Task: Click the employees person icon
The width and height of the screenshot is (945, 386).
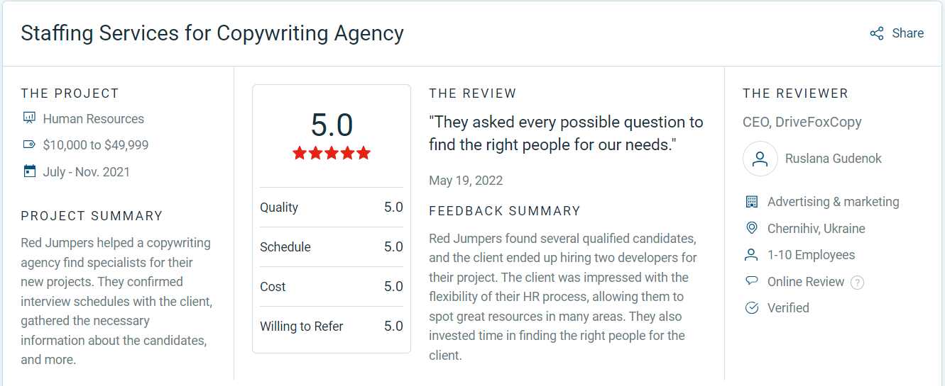Action: pos(752,254)
